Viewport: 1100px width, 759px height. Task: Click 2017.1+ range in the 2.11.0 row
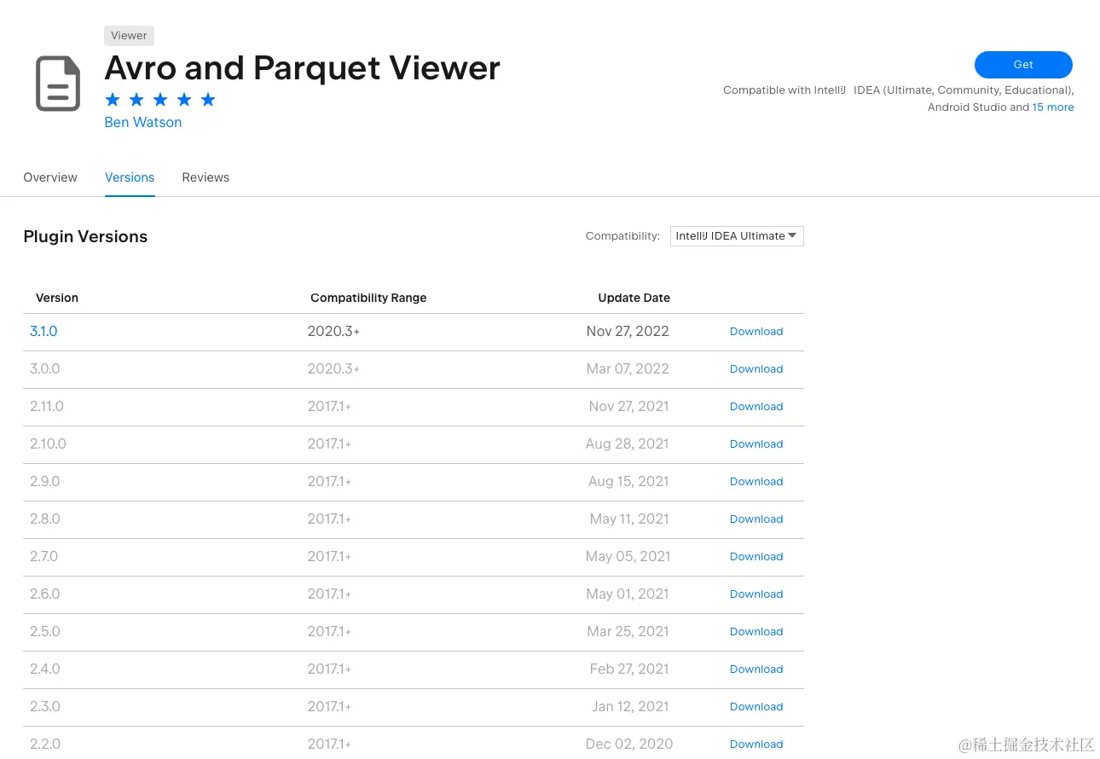click(330, 407)
